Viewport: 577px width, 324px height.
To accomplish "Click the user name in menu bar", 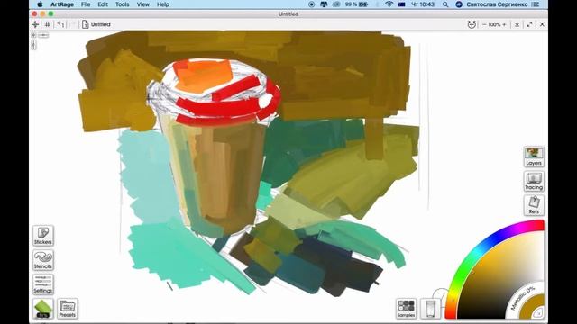I will 497,4.
